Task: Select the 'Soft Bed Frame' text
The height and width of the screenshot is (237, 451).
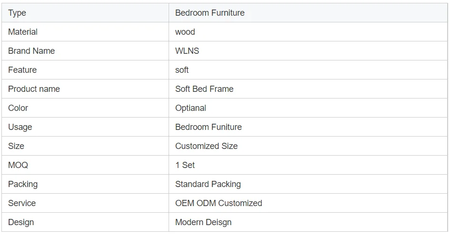Action: point(204,89)
